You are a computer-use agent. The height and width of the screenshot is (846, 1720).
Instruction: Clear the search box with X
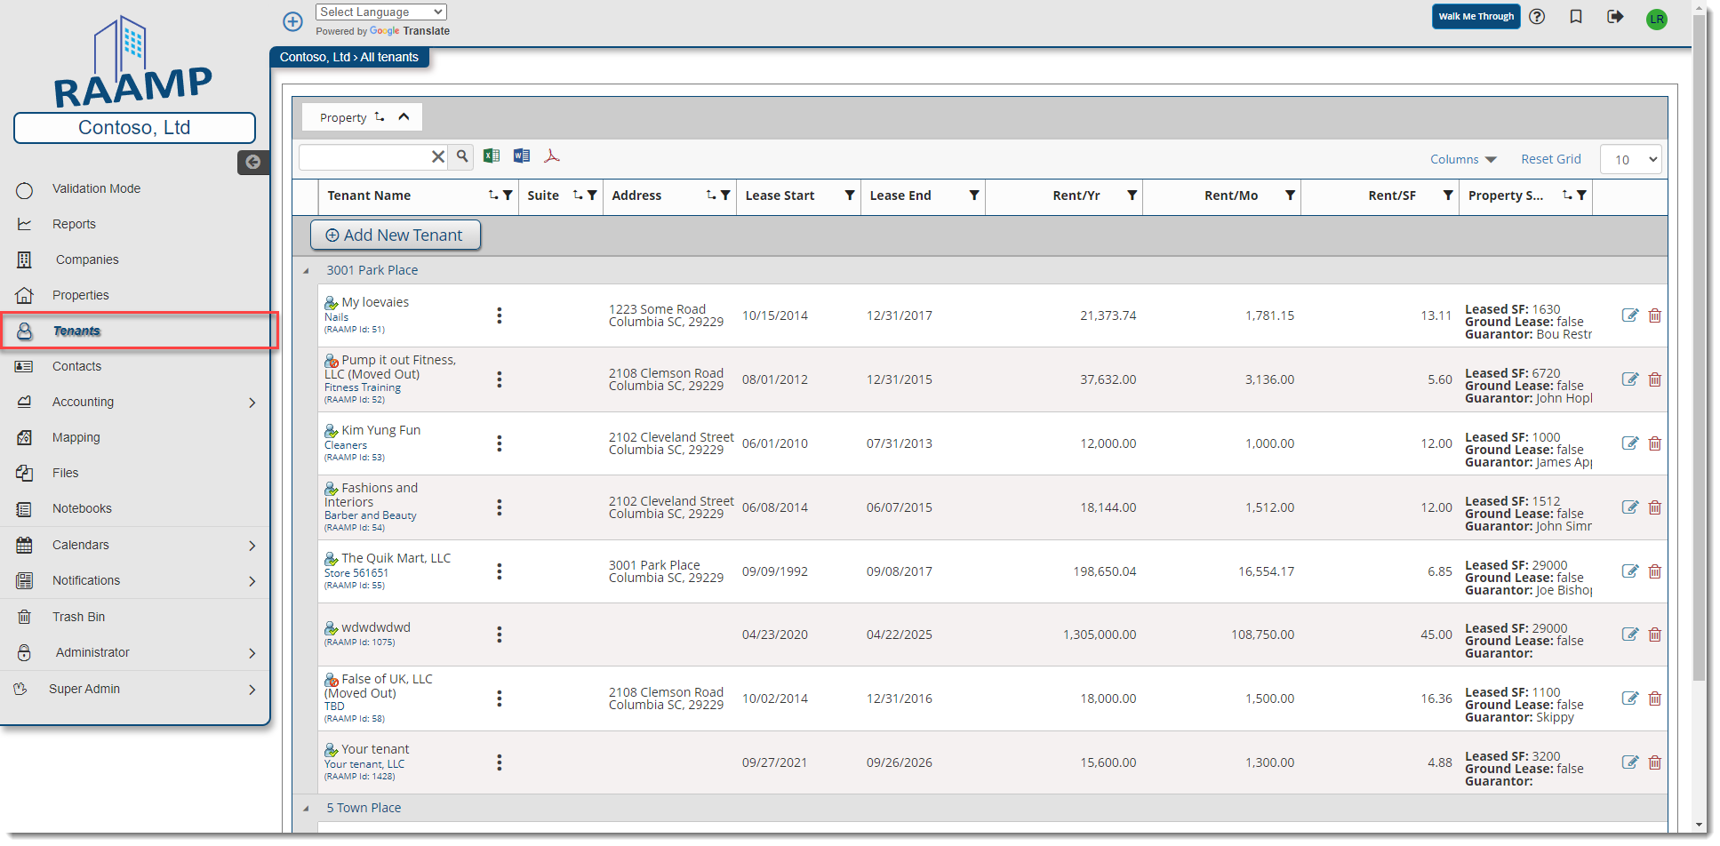coord(438,156)
